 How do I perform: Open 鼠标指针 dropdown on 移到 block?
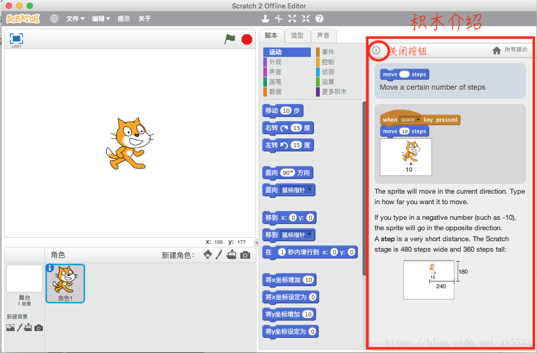coord(310,234)
